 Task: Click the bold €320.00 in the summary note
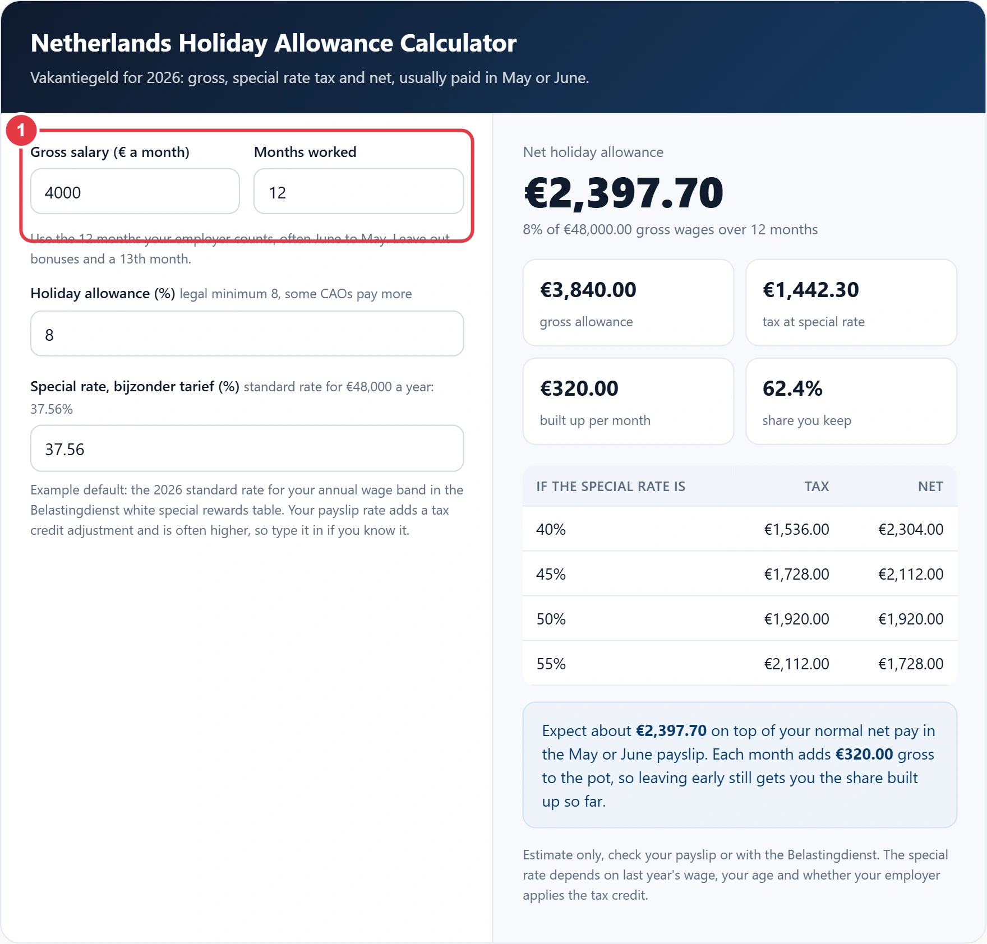pyautogui.click(x=864, y=754)
